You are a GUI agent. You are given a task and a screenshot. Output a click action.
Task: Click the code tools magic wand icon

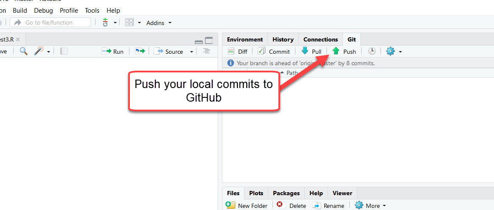(x=39, y=51)
